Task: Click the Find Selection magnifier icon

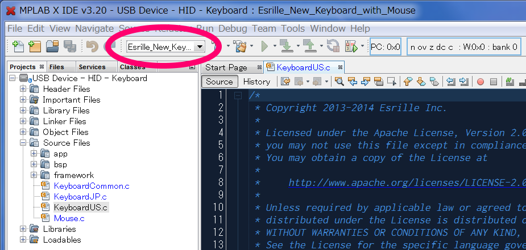Action: (339, 82)
